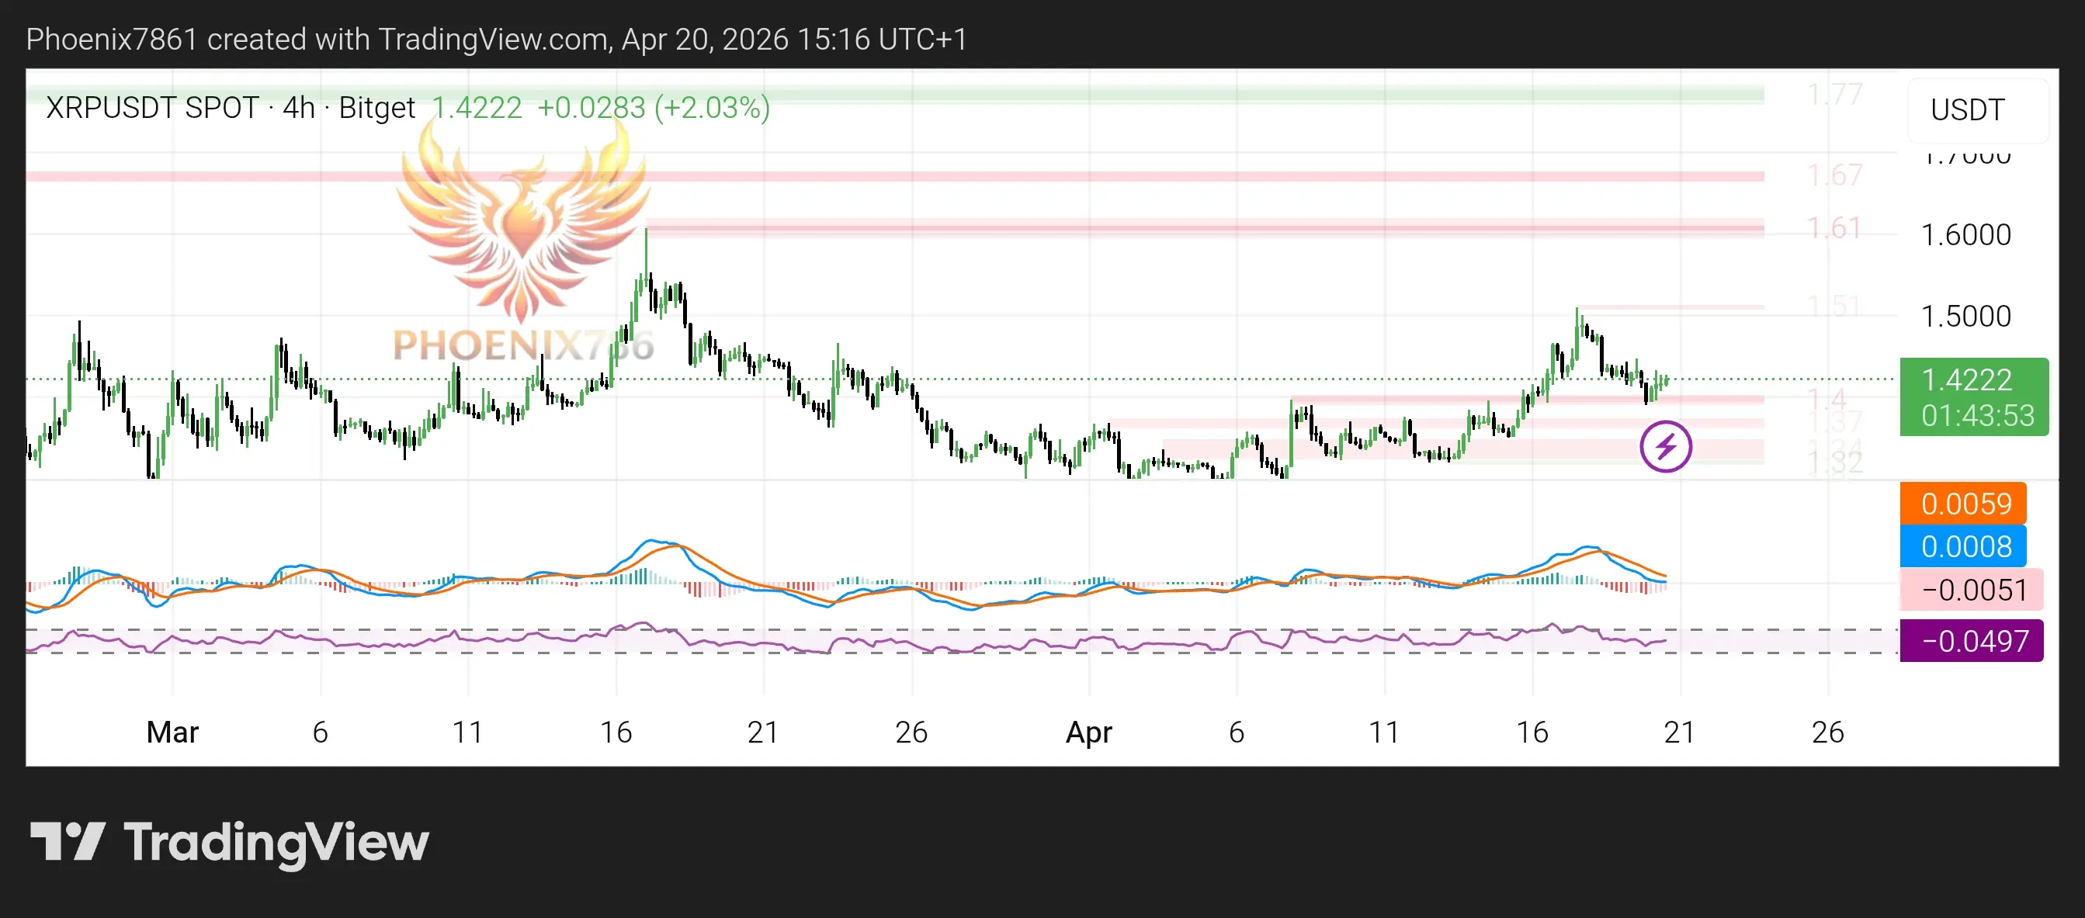Click the 1.61 red resistance zone label
The height and width of the screenshot is (918, 2085).
tap(1834, 228)
